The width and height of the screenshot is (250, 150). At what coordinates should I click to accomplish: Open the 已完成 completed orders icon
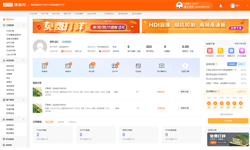coord(138,66)
